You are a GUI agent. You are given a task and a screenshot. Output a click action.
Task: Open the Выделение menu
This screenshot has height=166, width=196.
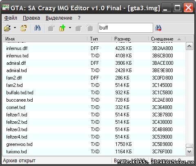point(59,18)
